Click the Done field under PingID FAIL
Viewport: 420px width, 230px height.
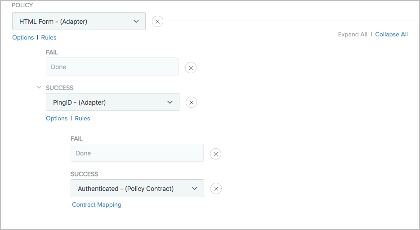click(x=137, y=153)
